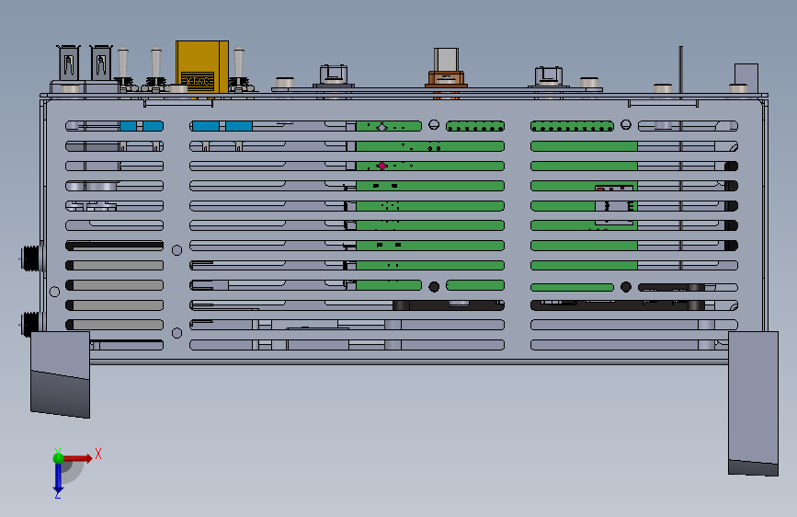Select the right support foot of the chassis

(753, 404)
